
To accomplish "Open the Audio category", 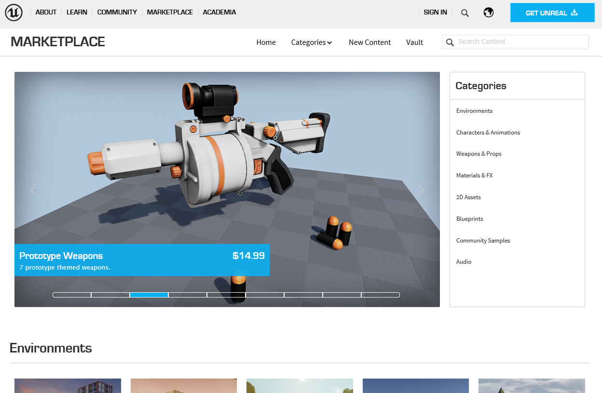I will click(x=464, y=262).
